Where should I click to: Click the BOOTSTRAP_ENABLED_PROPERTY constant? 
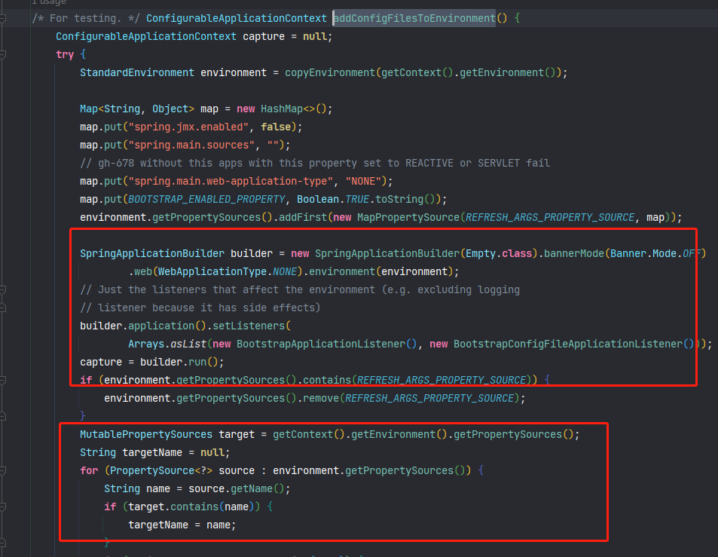click(x=206, y=199)
